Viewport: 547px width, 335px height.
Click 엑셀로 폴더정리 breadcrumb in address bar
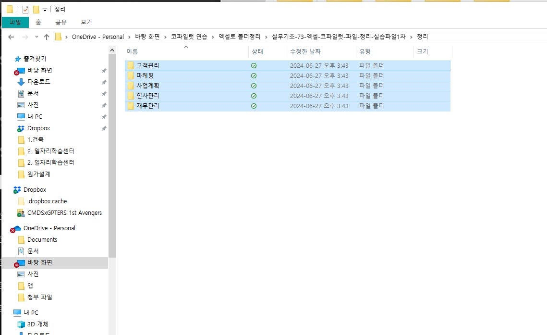239,37
